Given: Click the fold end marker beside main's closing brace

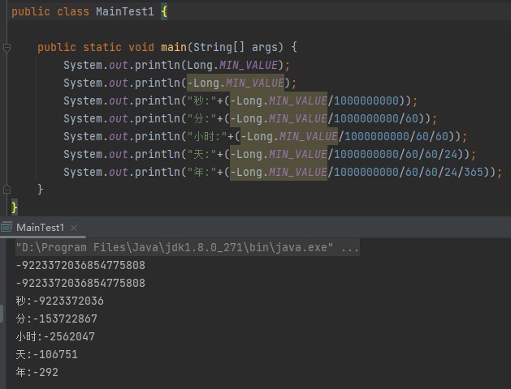Looking at the screenshot, I should pyautogui.click(x=6, y=189).
